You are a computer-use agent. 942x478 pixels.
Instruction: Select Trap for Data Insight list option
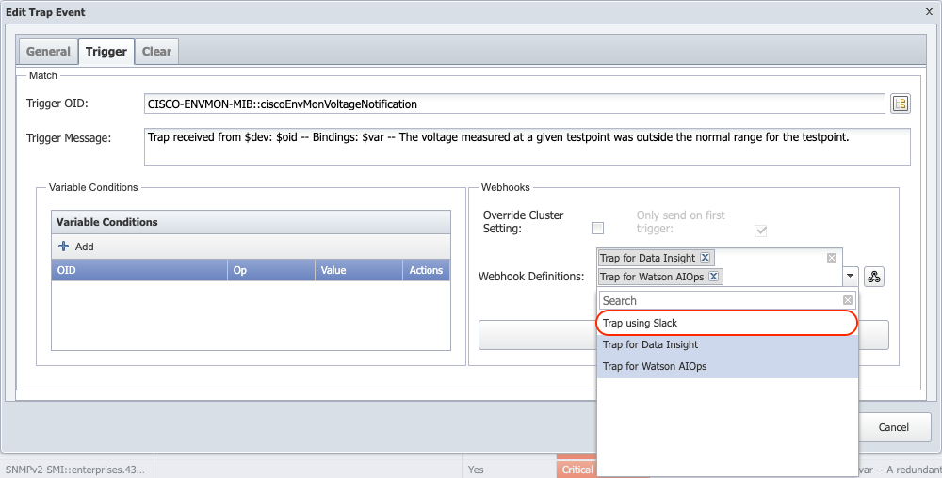[x=727, y=344]
